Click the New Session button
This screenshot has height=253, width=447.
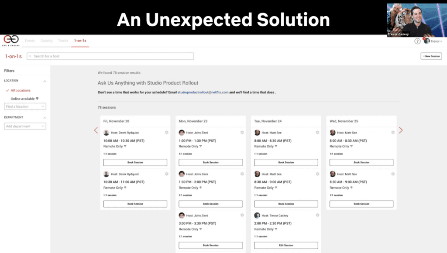point(431,56)
